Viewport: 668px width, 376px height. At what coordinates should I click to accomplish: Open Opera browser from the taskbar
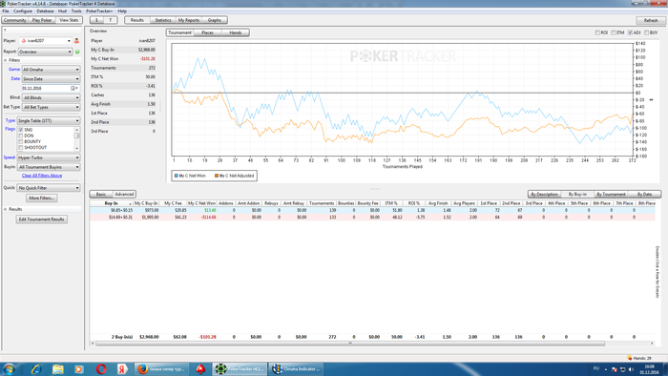[101, 368]
